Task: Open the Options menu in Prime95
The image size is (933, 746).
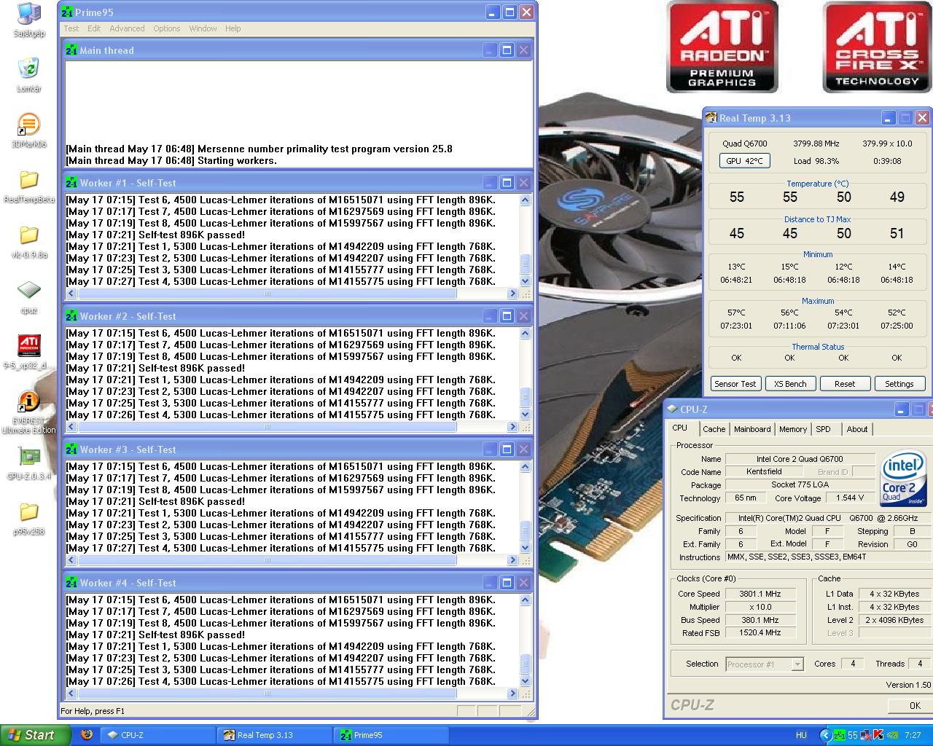Action: pyautogui.click(x=167, y=28)
